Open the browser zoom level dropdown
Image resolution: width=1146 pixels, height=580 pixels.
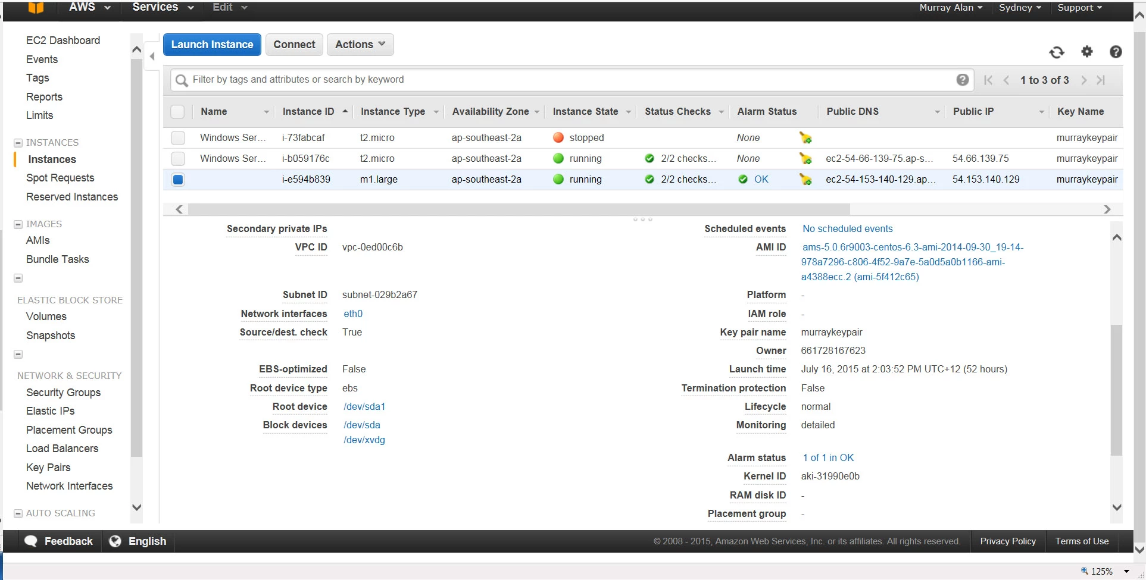click(x=1126, y=572)
